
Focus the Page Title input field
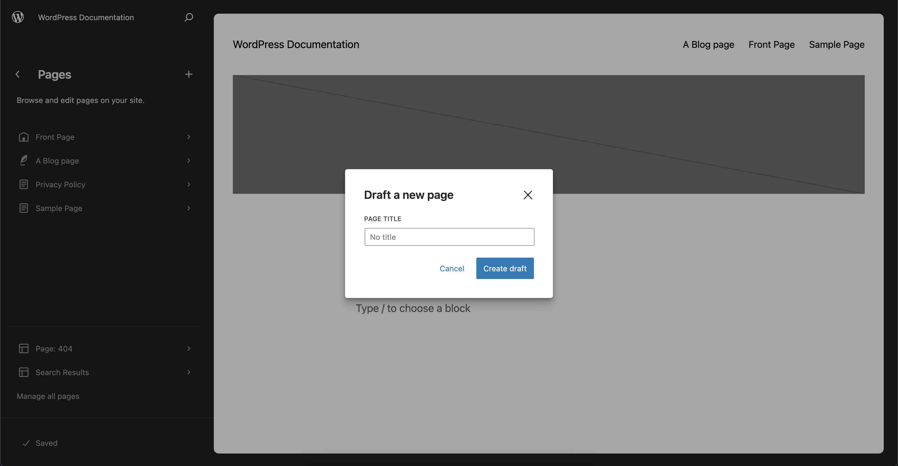tap(449, 237)
